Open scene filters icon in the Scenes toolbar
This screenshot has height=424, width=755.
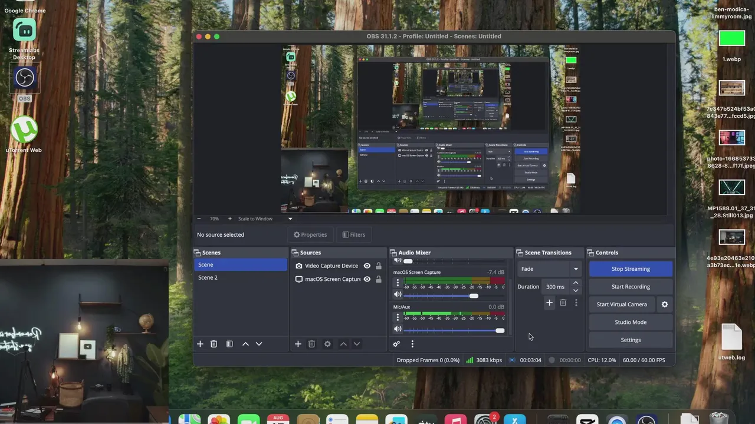[x=229, y=344]
